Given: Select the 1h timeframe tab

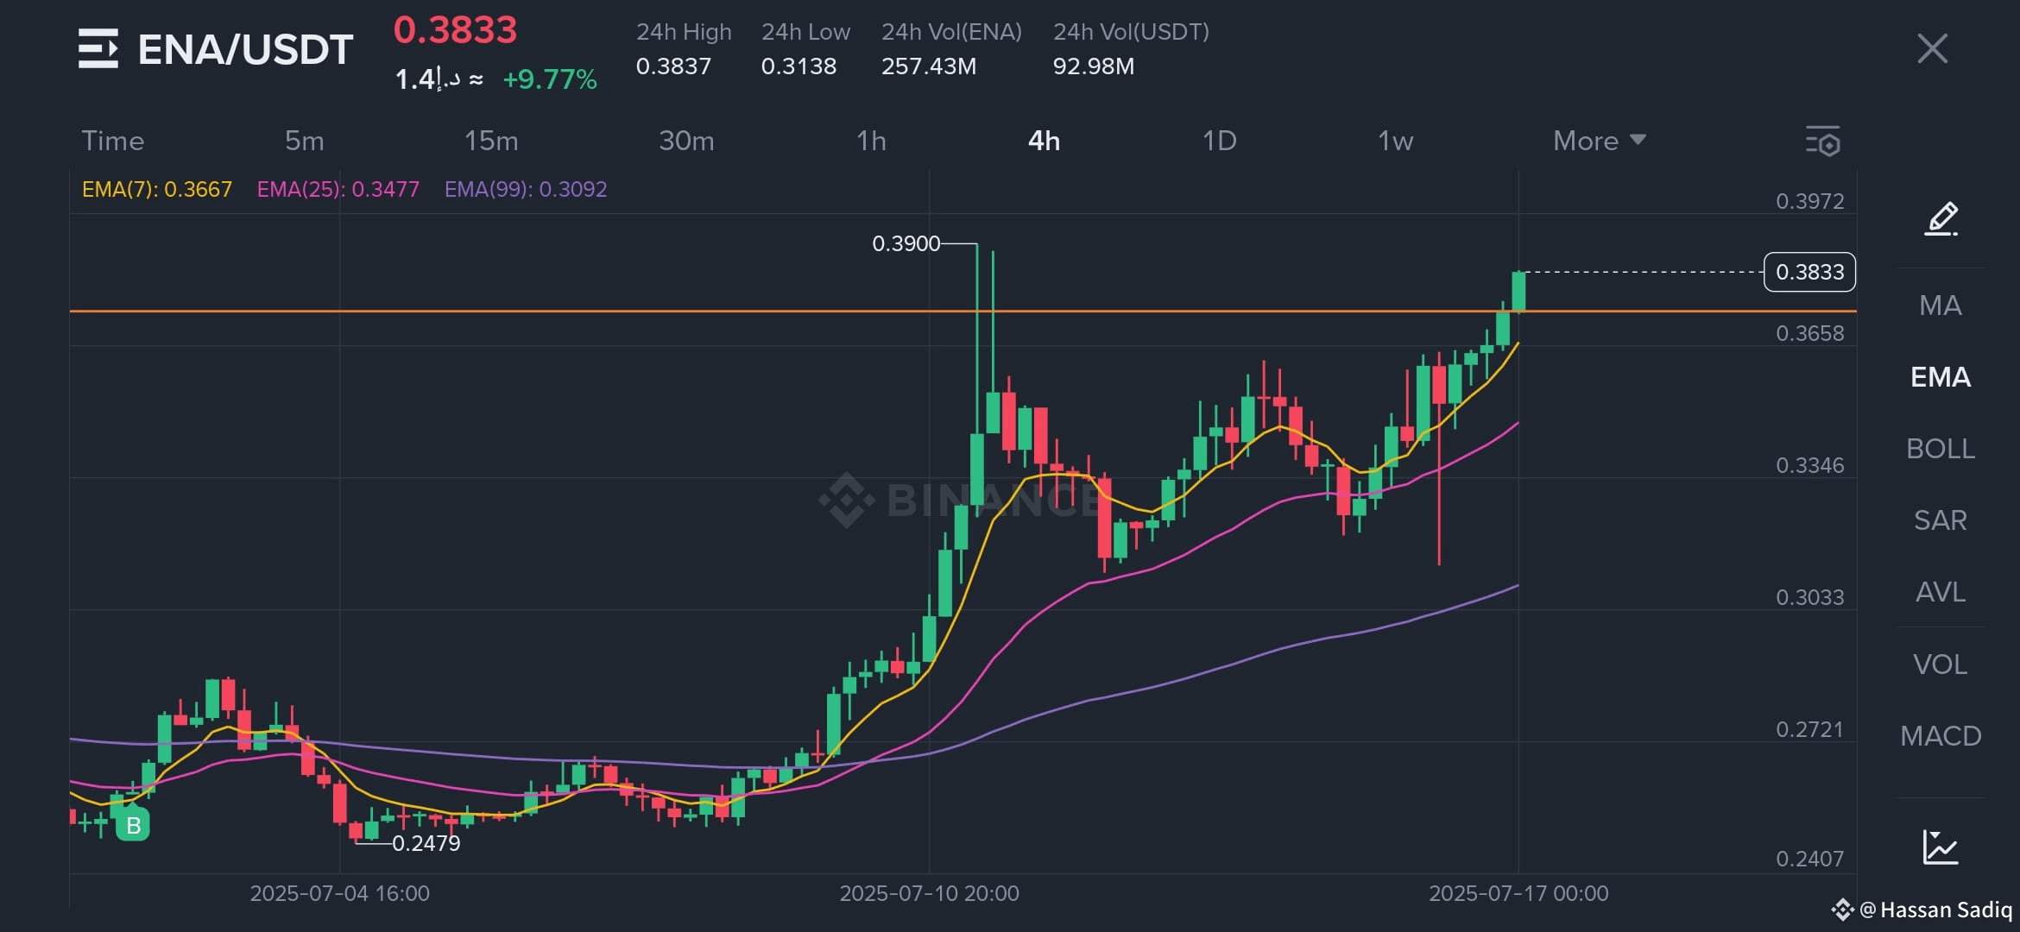Looking at the screenshot, I should tap(871, 141).
